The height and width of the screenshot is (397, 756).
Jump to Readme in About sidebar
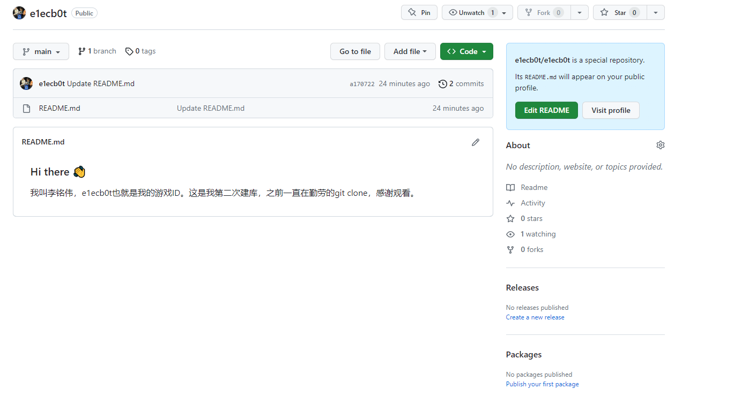pos(527,187)
